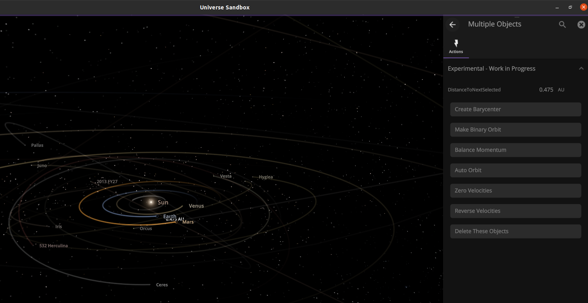
Task: Select the Pallas label
Action: pos(37,145)
